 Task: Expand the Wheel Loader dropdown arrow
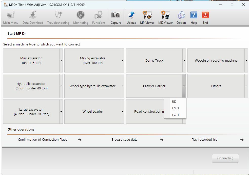[123, 112]
